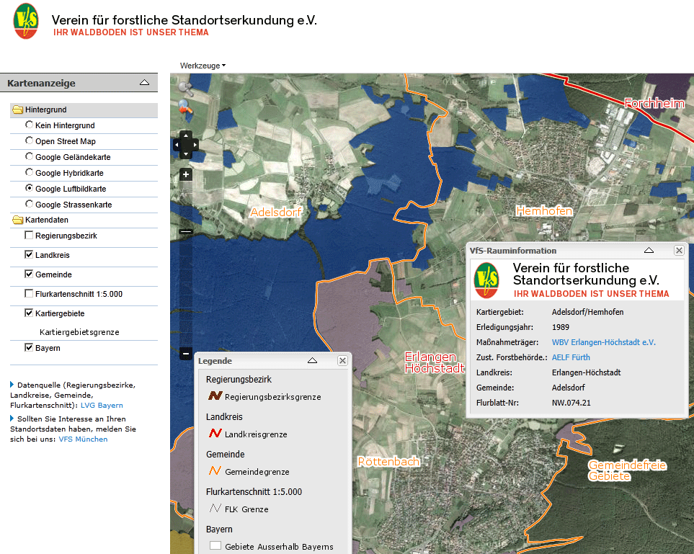Select Google Geländekarte background

point(30,156)
